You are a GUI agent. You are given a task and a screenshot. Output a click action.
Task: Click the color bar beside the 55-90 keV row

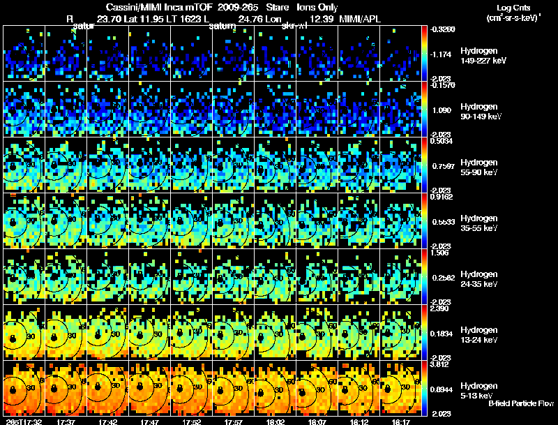(x=424, y=165)
